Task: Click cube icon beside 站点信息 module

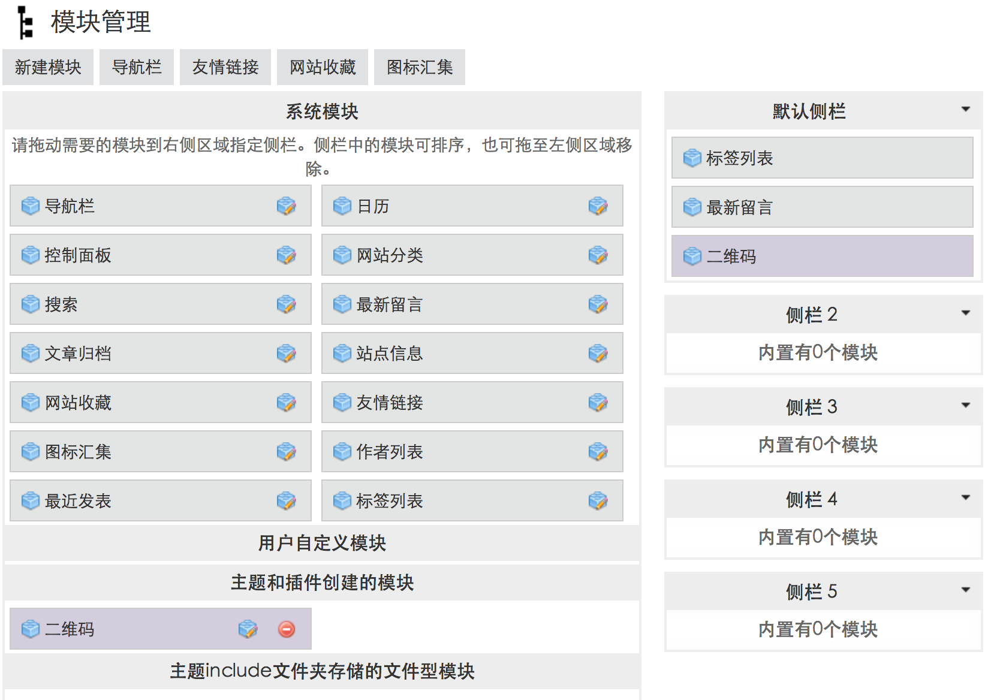Action: pos(342,354)
